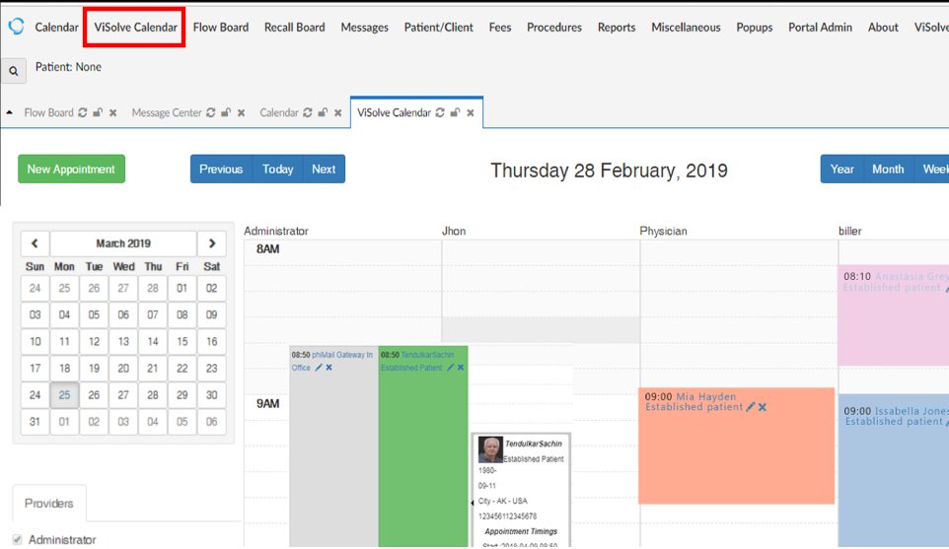Image resolution: width=949 pixels, height=549 pixels.
Task: Toggle the Administrator provider checkbox
Action: (18, 540)
